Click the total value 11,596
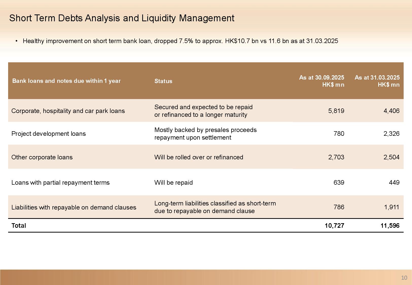The width and height of the screenshot is (412, 285). (x=390, y=226)
